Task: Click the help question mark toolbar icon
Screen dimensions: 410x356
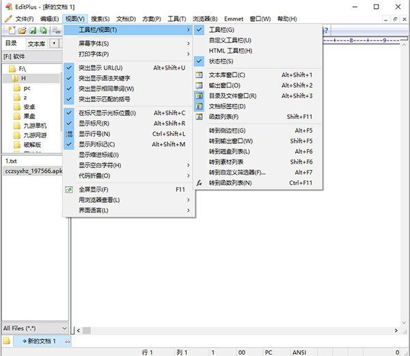Action: 325,30
